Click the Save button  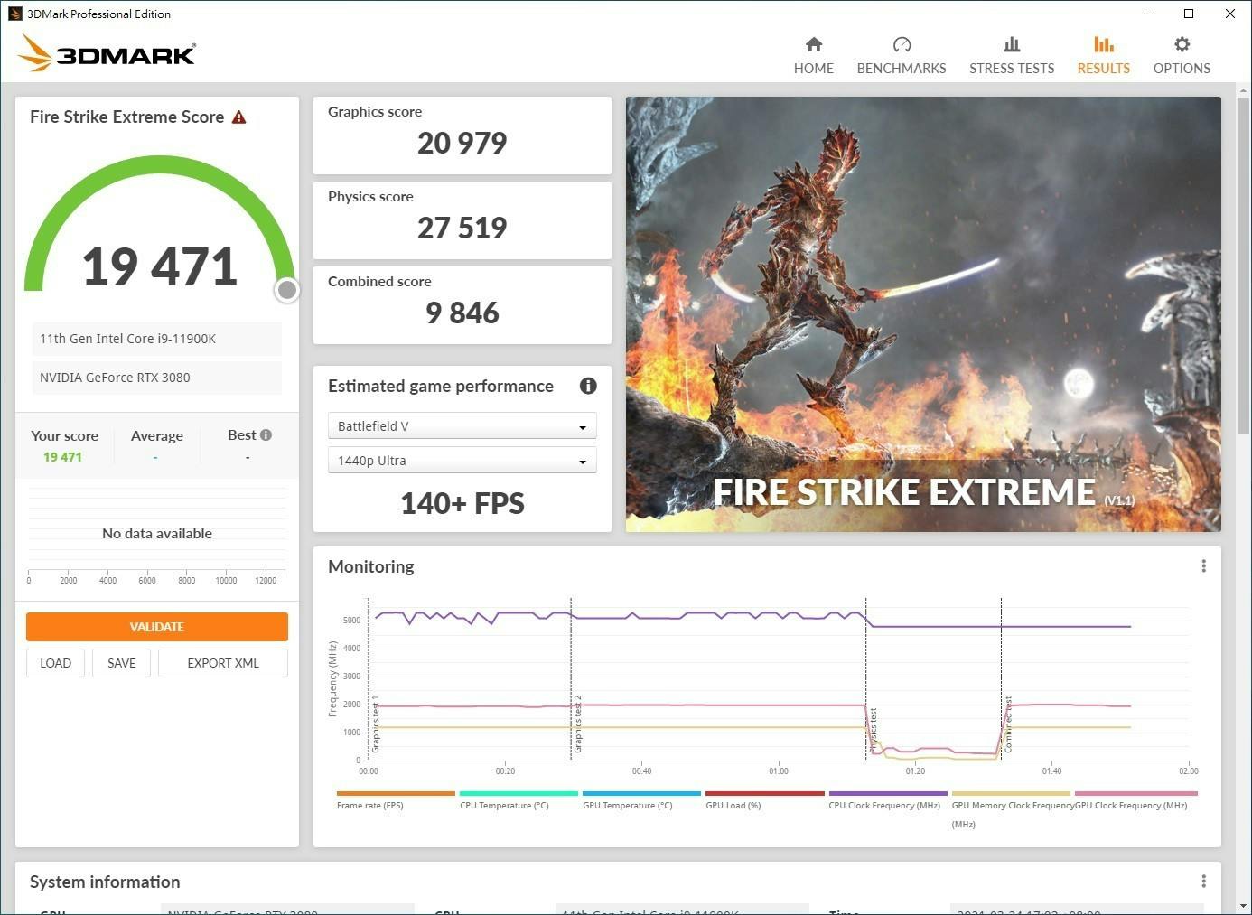point(122,663)
